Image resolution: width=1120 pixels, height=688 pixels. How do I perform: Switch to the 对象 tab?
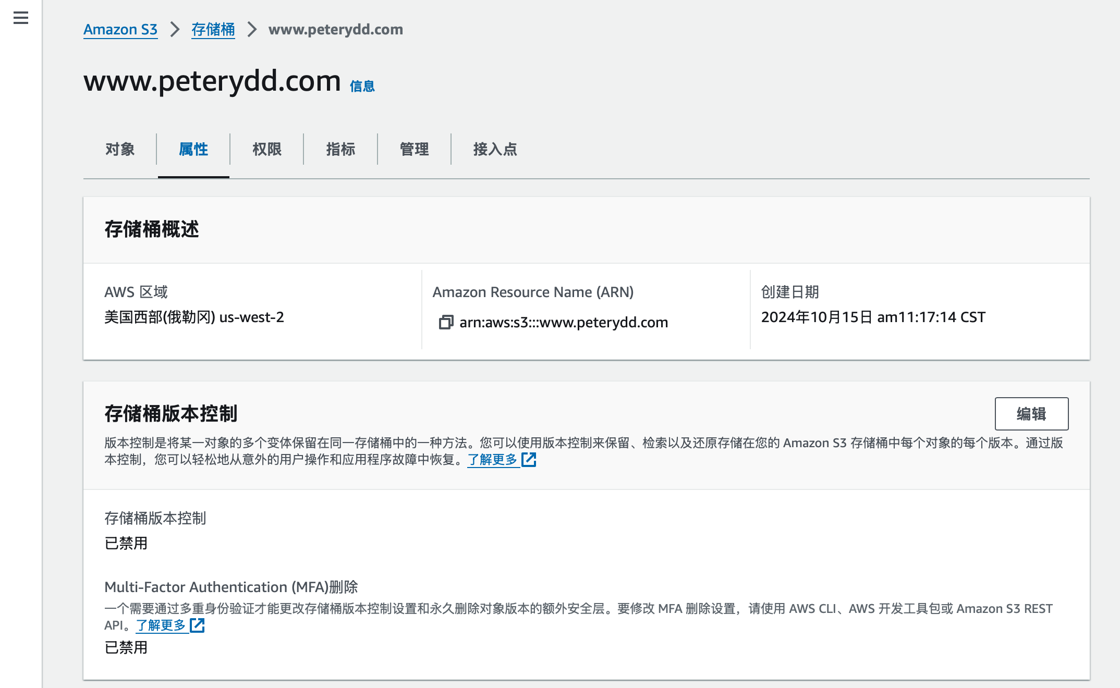[120, 150]
